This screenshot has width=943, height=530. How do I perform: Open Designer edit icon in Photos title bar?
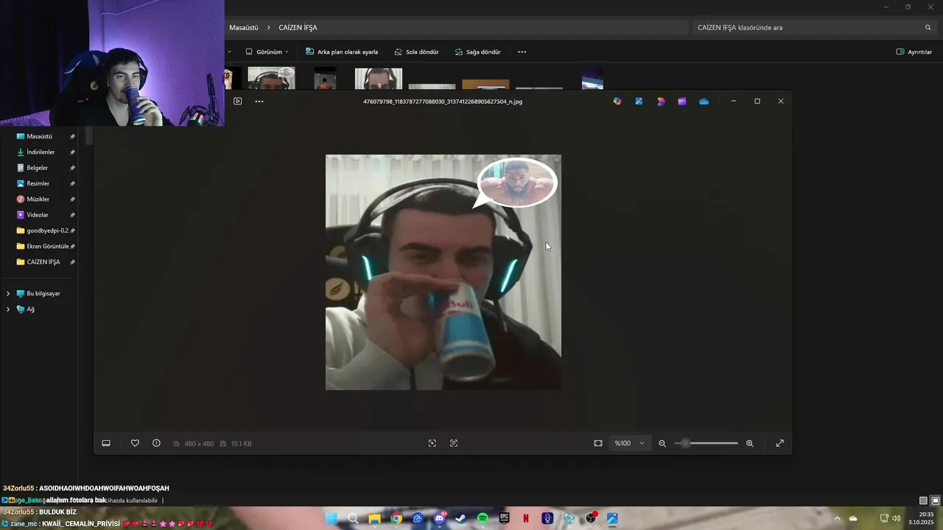coord(639,101)
